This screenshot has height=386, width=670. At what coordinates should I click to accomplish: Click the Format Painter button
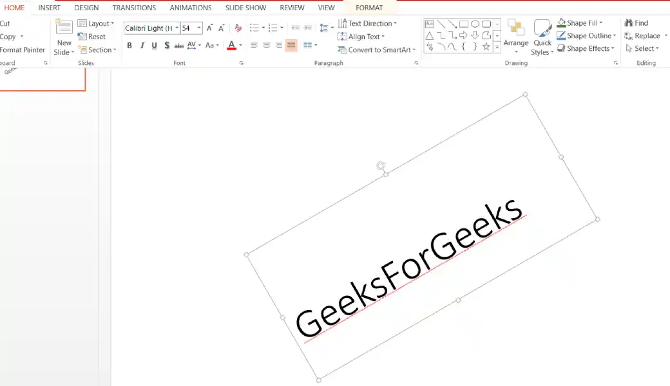tap(22, 50)
